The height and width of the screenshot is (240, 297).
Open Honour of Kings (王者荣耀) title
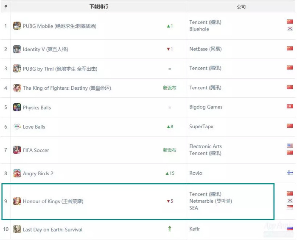[53, 201]
